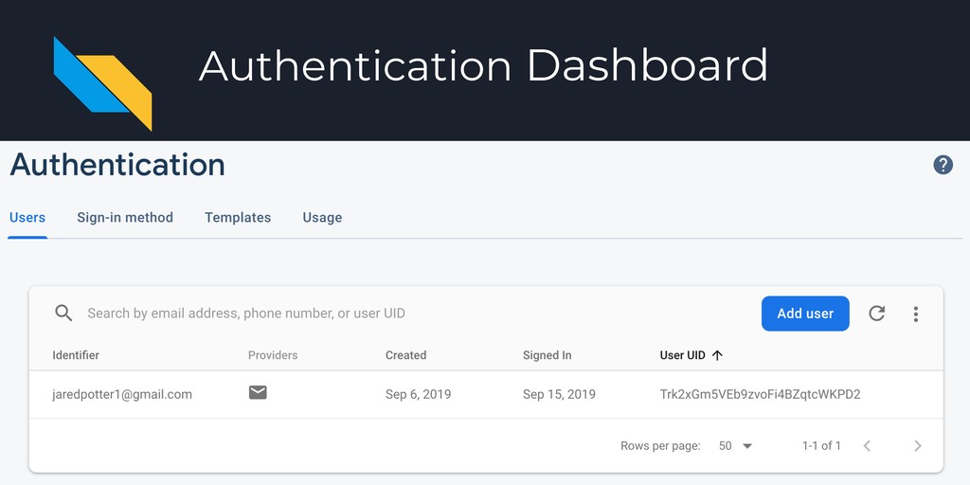Open the Rows per page dropdown
The height and width of the screenshot is (485, 970).
[735, 445]
